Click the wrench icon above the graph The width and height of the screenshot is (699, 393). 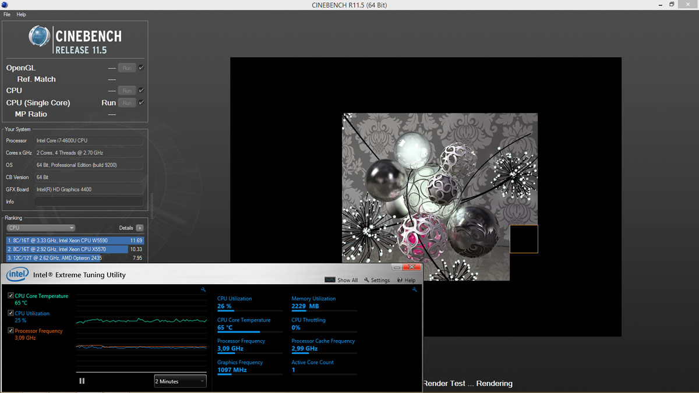pos(203,289)
